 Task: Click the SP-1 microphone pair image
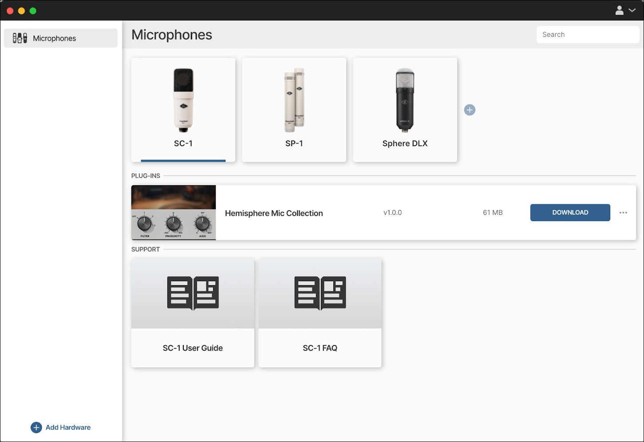294,100
